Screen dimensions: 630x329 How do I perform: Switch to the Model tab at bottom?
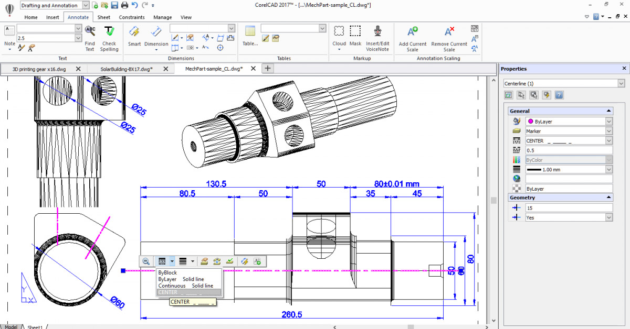11,327
